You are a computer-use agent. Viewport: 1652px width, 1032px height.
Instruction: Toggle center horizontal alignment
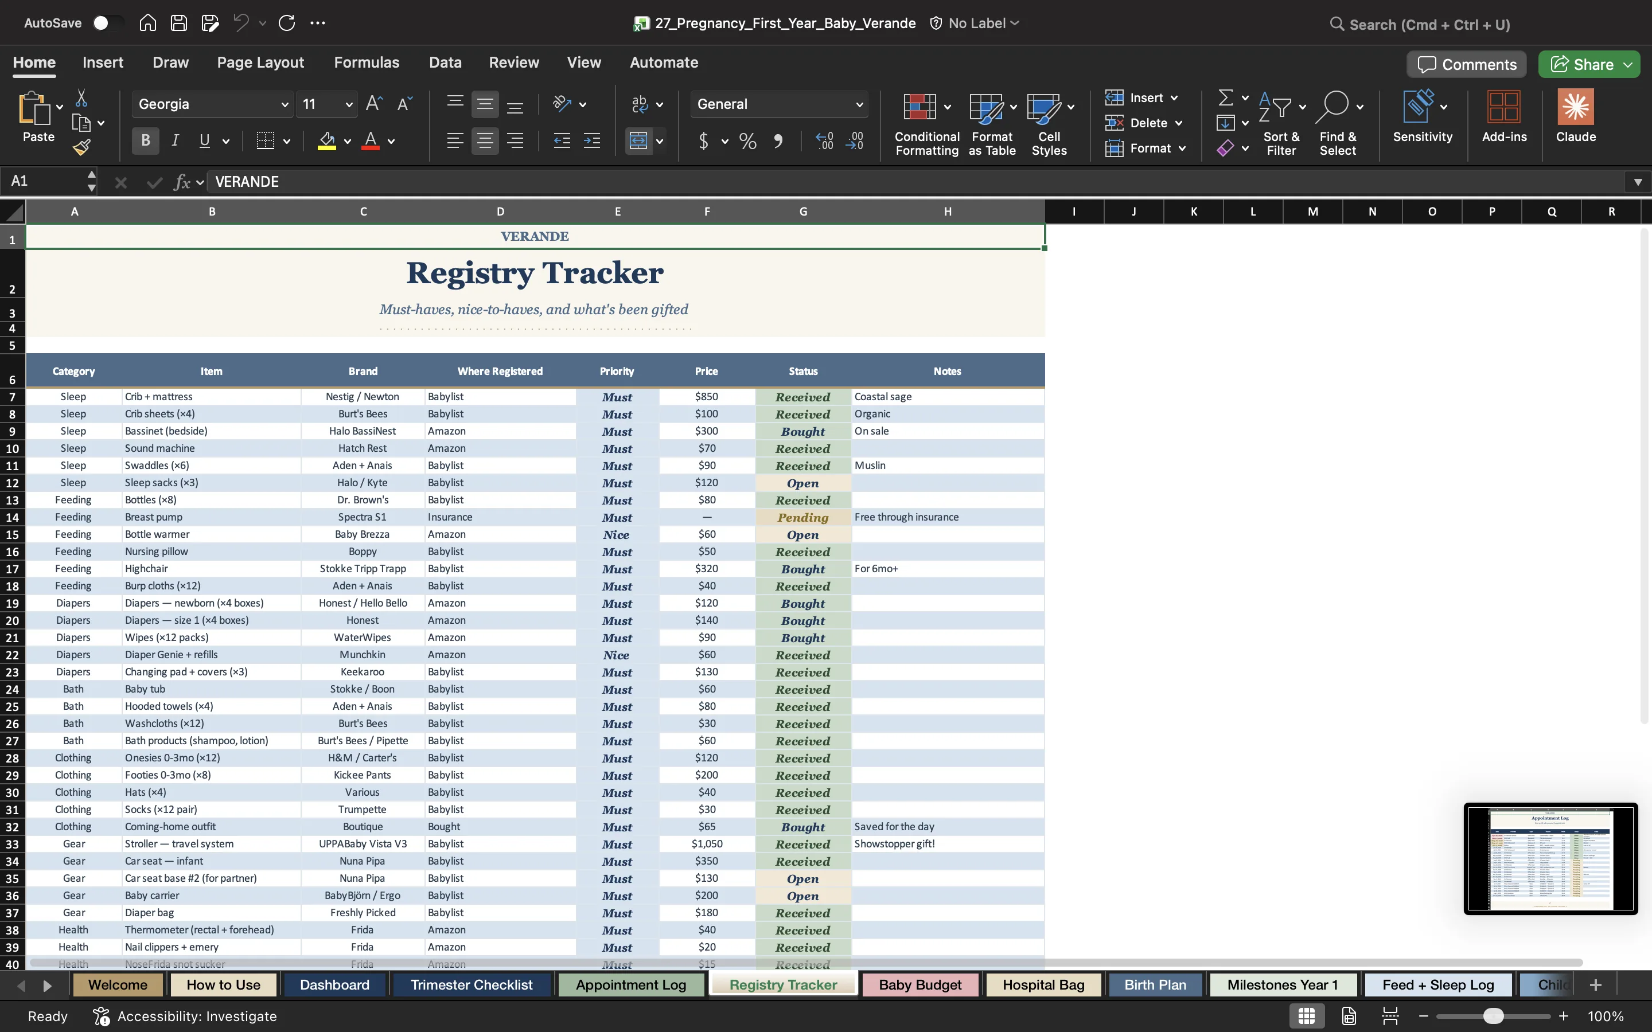coord(485,141)
